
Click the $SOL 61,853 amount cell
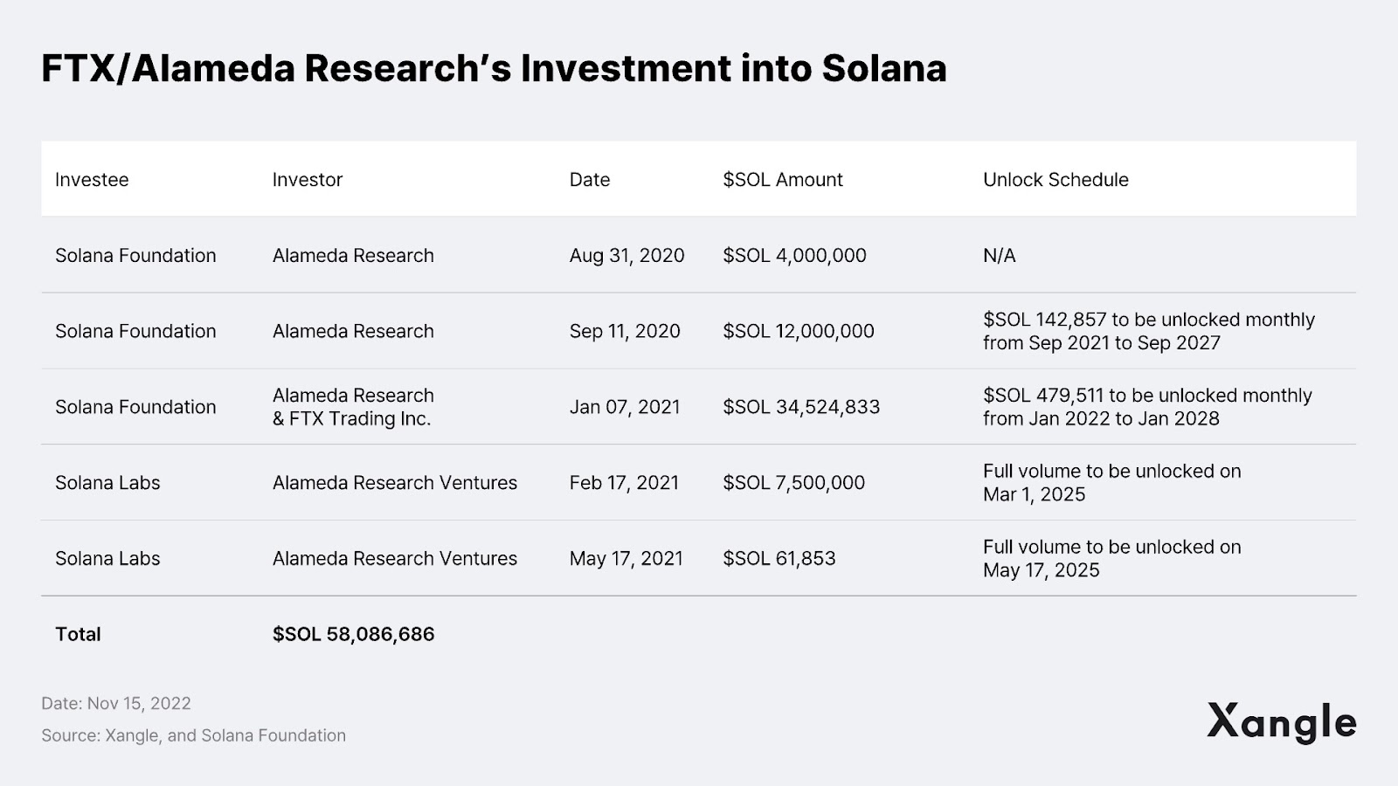coord(779,559)
